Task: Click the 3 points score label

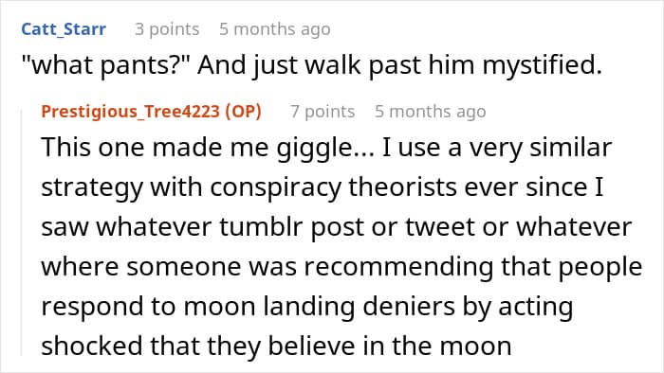Action: point(167,29)
